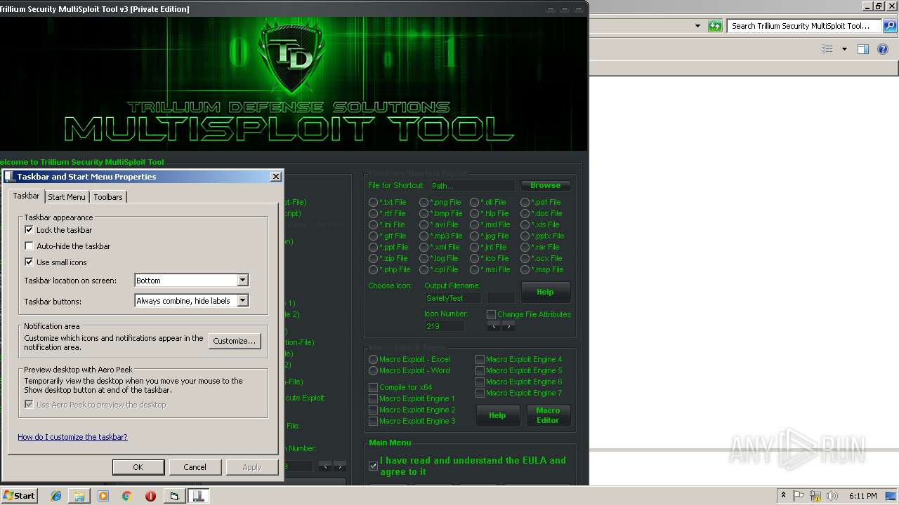Click the Explorer search magnifier icon

(x=889, y=26)
